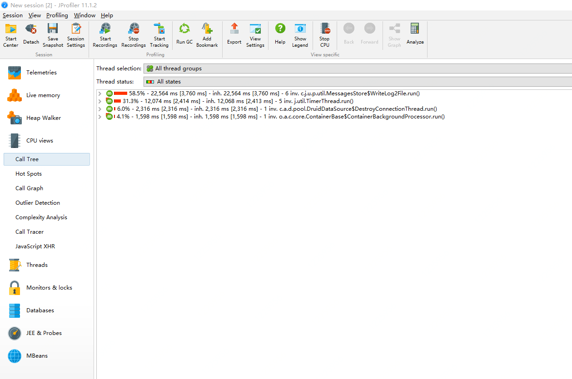
Task: Expand the WriteLog2File.run() tree node
Action: (x=100, y=94)
